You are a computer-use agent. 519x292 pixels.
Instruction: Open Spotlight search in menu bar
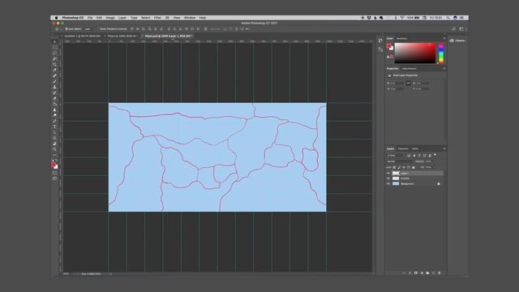448,18
